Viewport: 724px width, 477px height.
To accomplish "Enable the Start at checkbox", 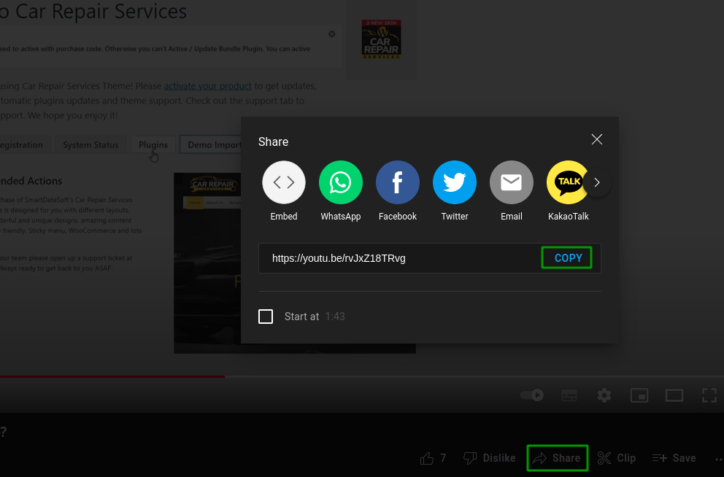I will pos(266,317).
